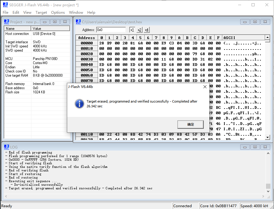Select the Use target RAM row
Viewport: 274px width, 209px height.
pos(37,75)
